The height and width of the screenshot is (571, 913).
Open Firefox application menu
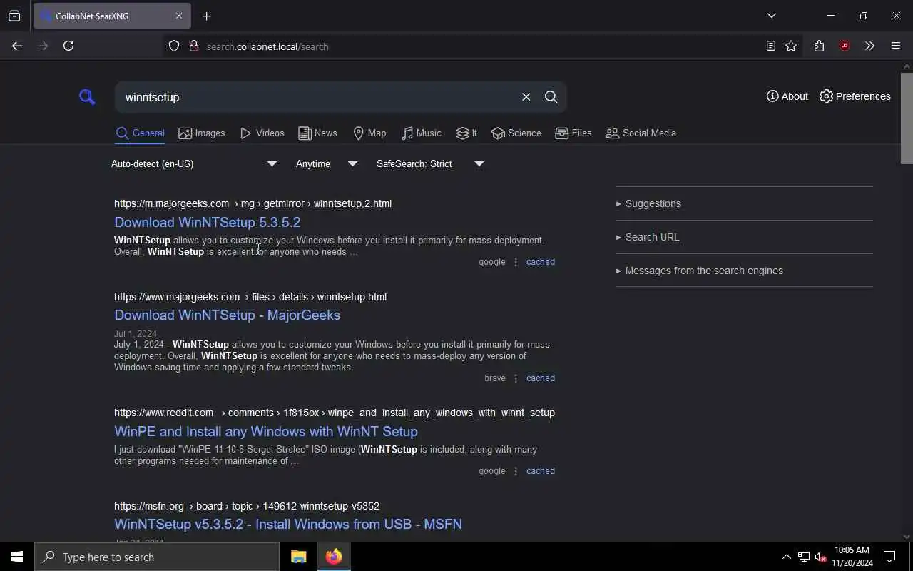click(x=896, y=46)
